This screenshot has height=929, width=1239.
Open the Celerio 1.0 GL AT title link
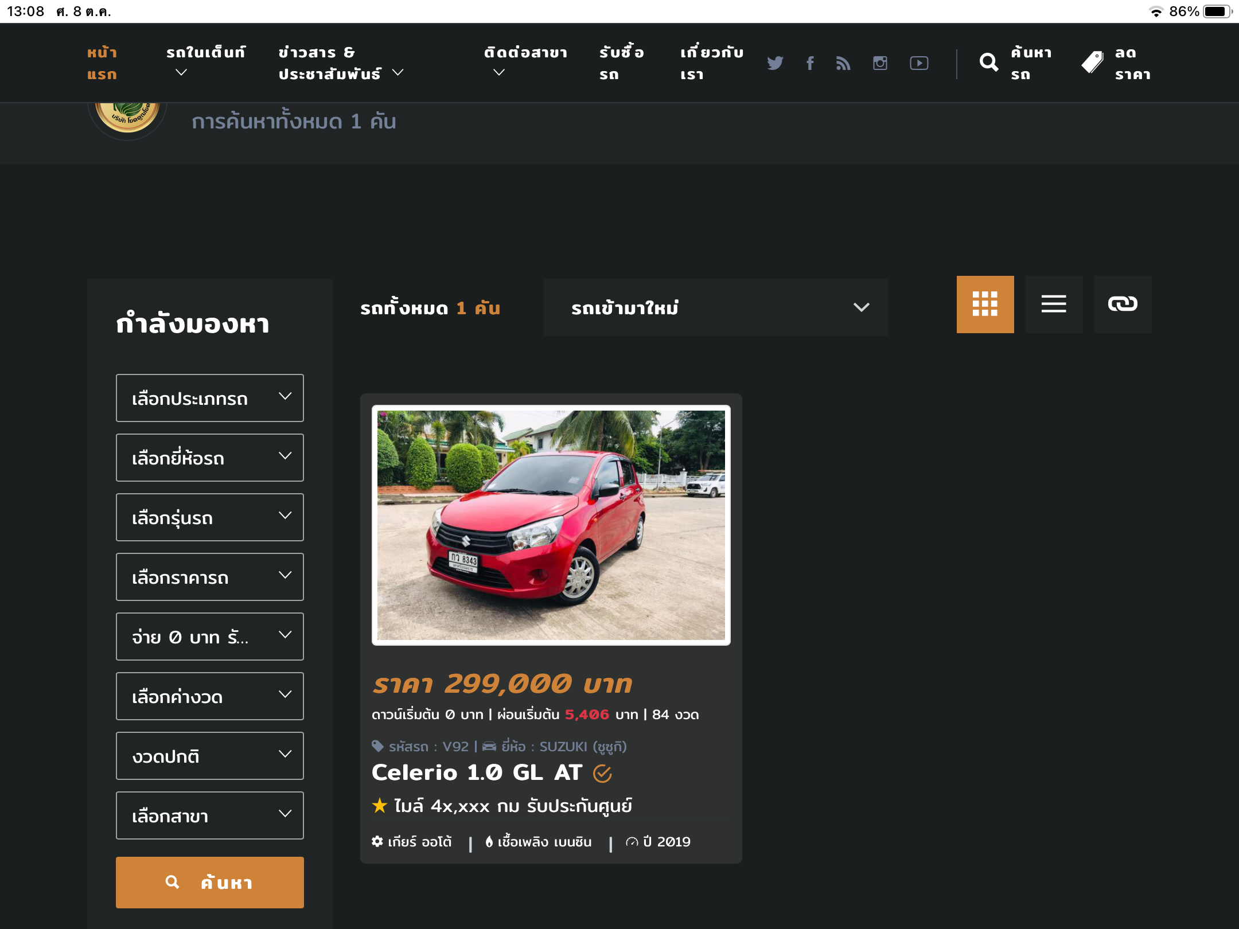point(477,772)
